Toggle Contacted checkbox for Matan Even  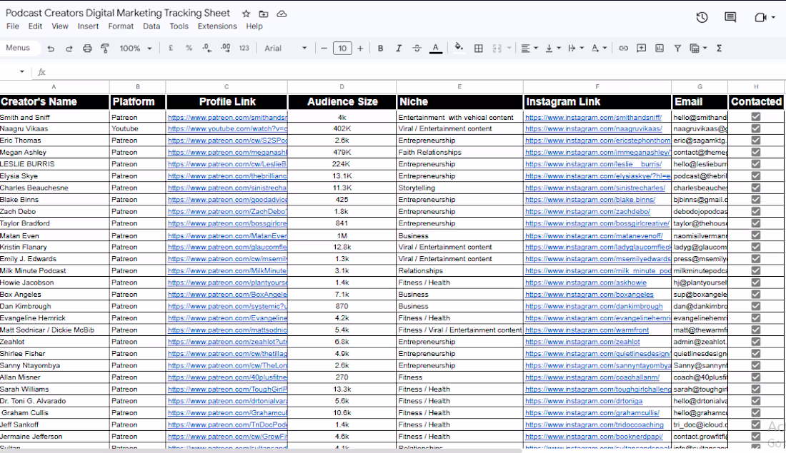pos(756,235)
